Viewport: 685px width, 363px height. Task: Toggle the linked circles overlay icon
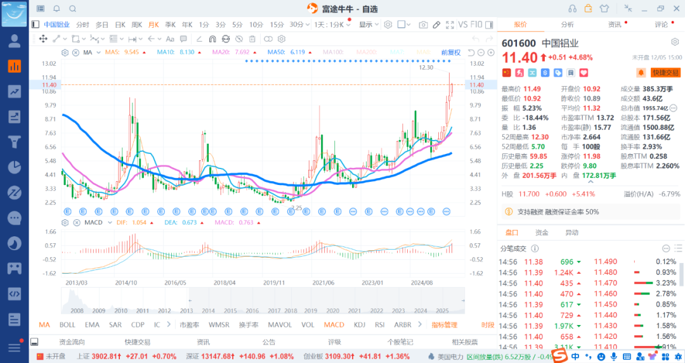268,39
